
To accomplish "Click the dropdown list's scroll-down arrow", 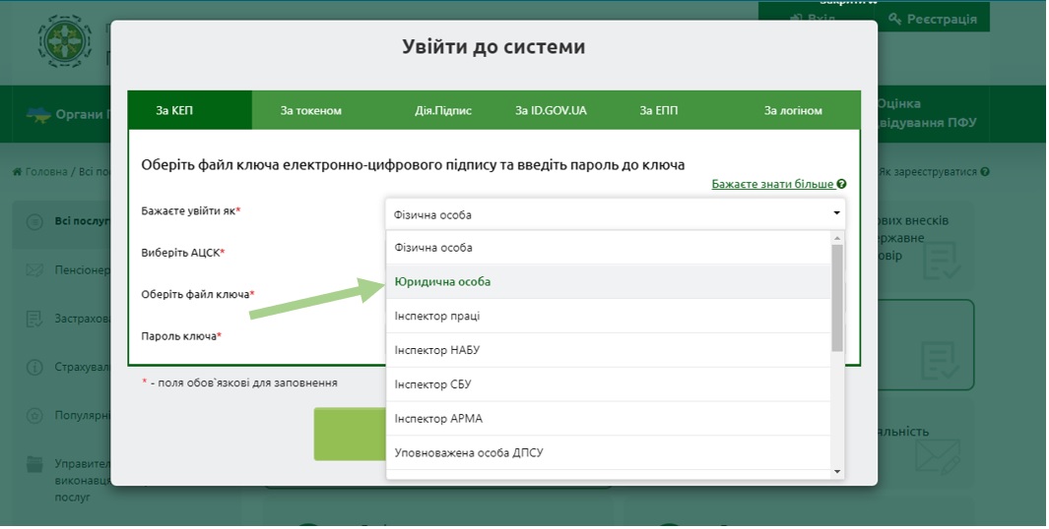I will [837, 472].
